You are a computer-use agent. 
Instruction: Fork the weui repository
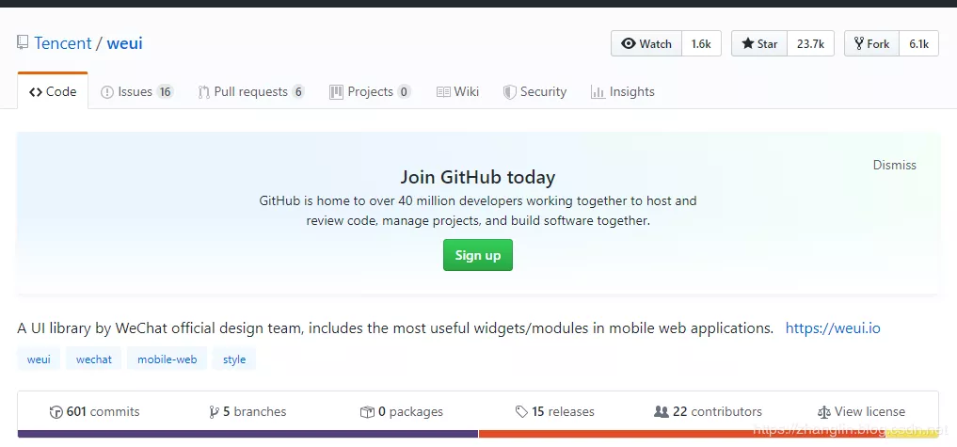[x=871, y=44]
